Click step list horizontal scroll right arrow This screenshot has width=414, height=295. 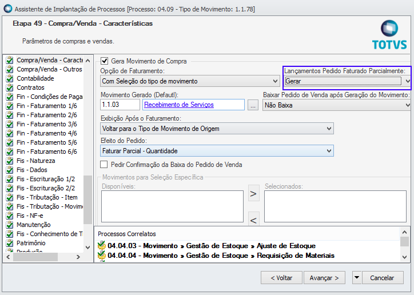tap(78, 257)
